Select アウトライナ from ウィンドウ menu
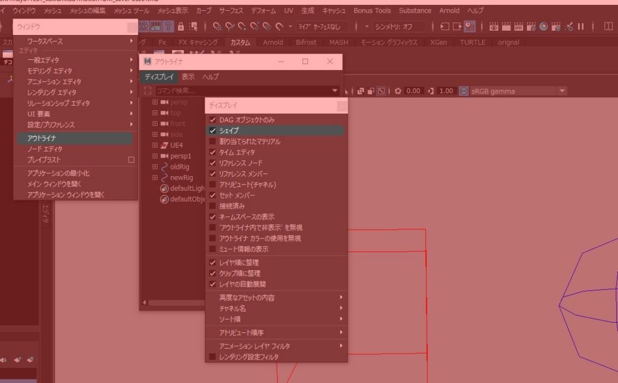This screenshot has width=618, height=383. 75,138
